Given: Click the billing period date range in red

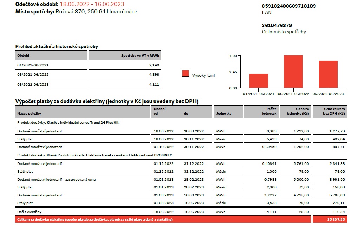Looking at the screenshot, I should click(92, 4).
